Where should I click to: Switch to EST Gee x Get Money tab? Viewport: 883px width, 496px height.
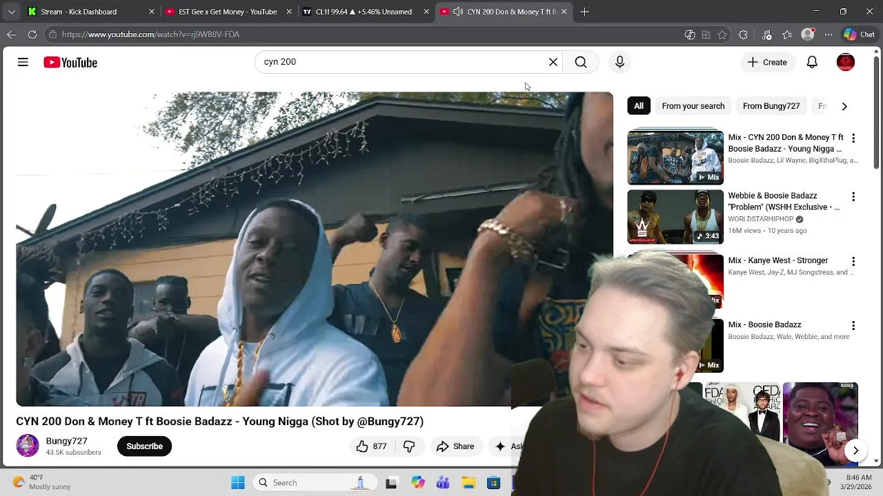pyautogui.click(x=228, y=12)
